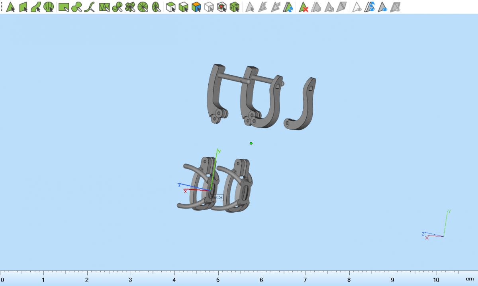
Task: Pick the rectangle window marking tool
Action: coord(64,7)
